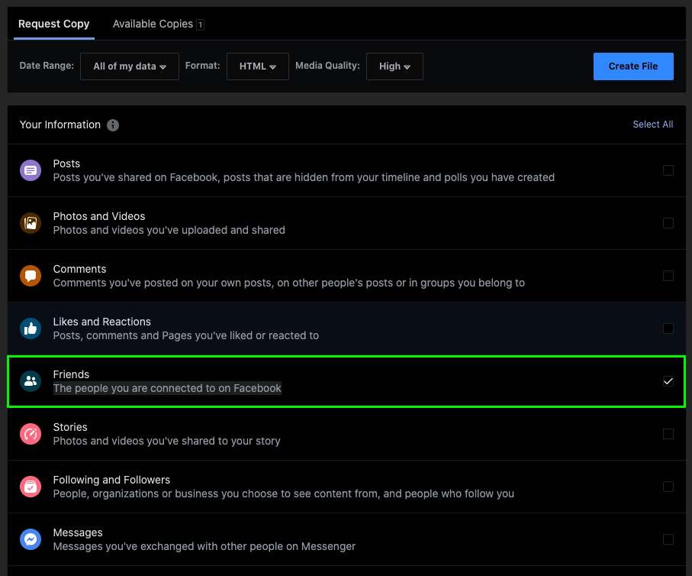692x576 pixels.
Task: Click the info icon beside Your Information
Action: (113, 125)
